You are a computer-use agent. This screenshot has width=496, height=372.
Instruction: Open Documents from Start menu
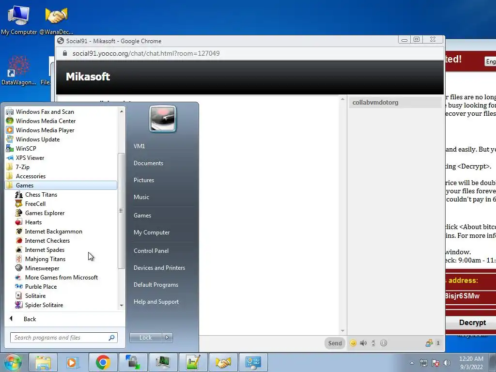pos(148,163)
